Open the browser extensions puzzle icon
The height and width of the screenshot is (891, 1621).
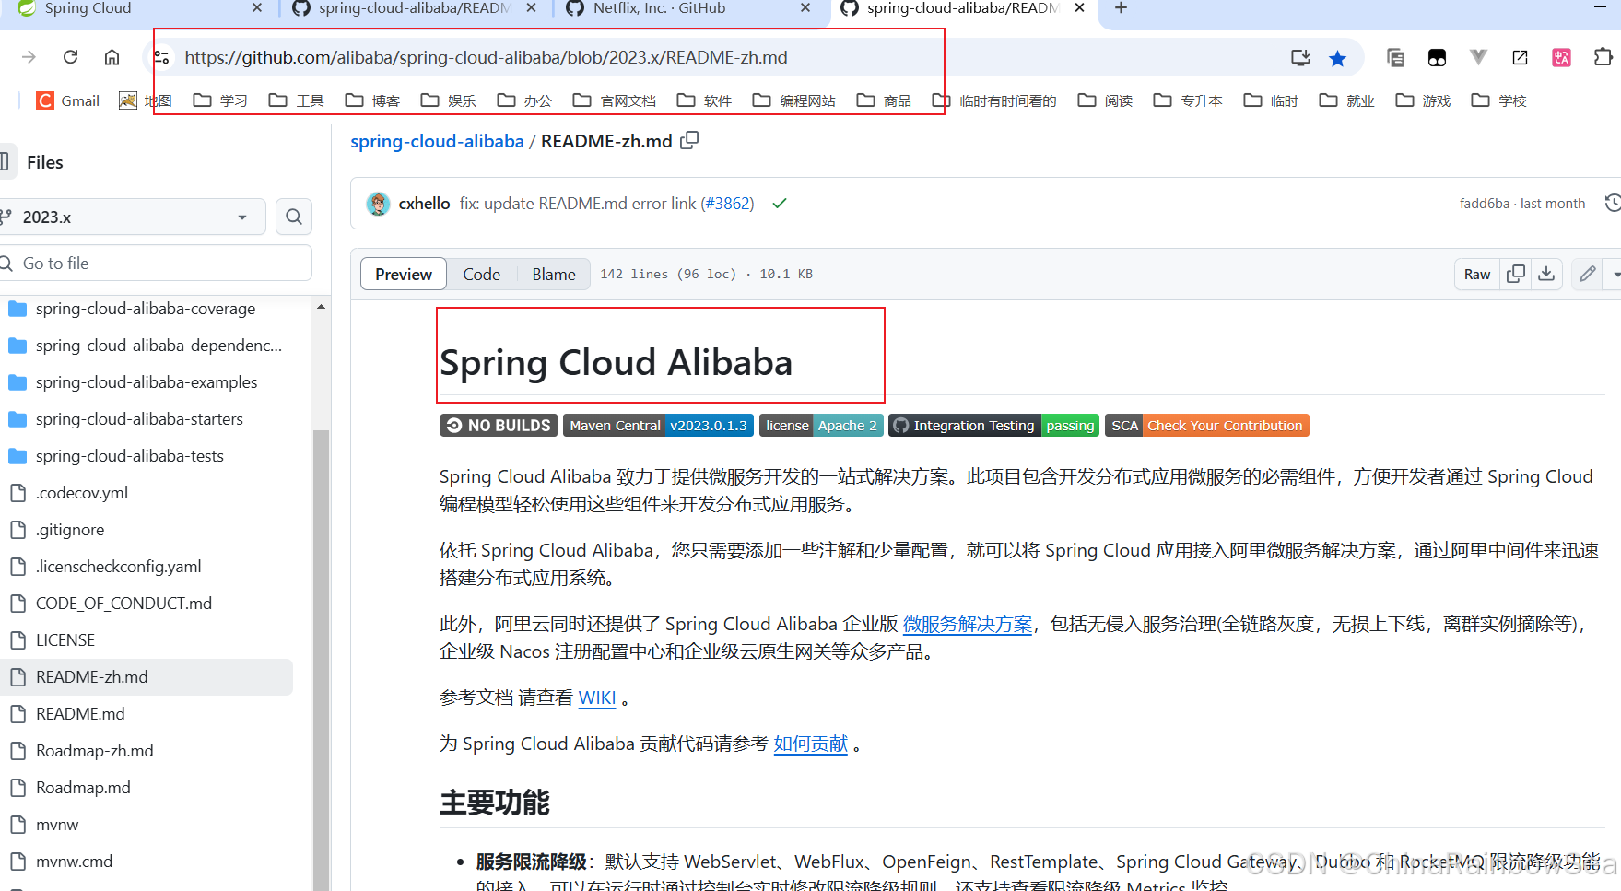pyautogui.click(x=1603, y=57)
